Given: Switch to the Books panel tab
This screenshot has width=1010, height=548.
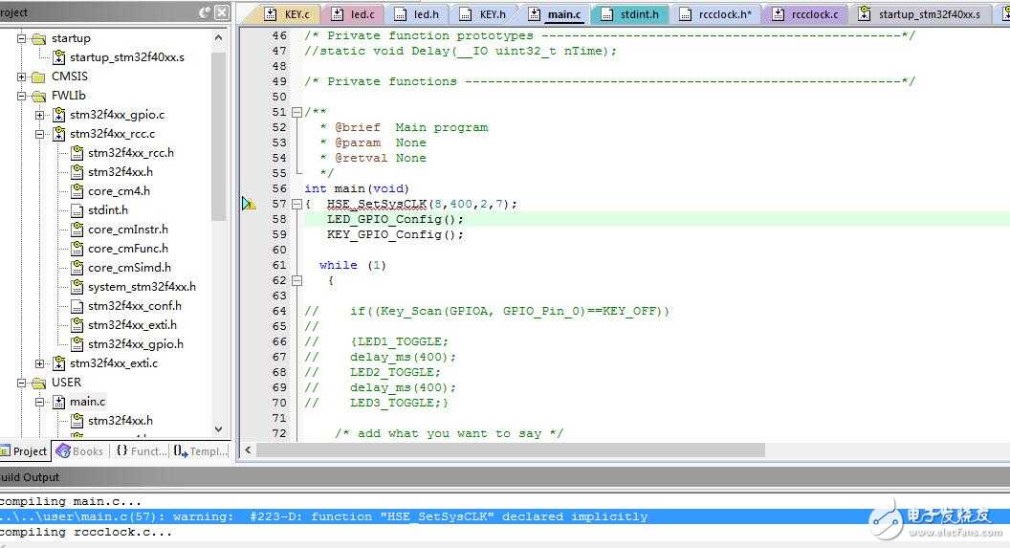Looking at the screenshot, I should click(80, 451).
